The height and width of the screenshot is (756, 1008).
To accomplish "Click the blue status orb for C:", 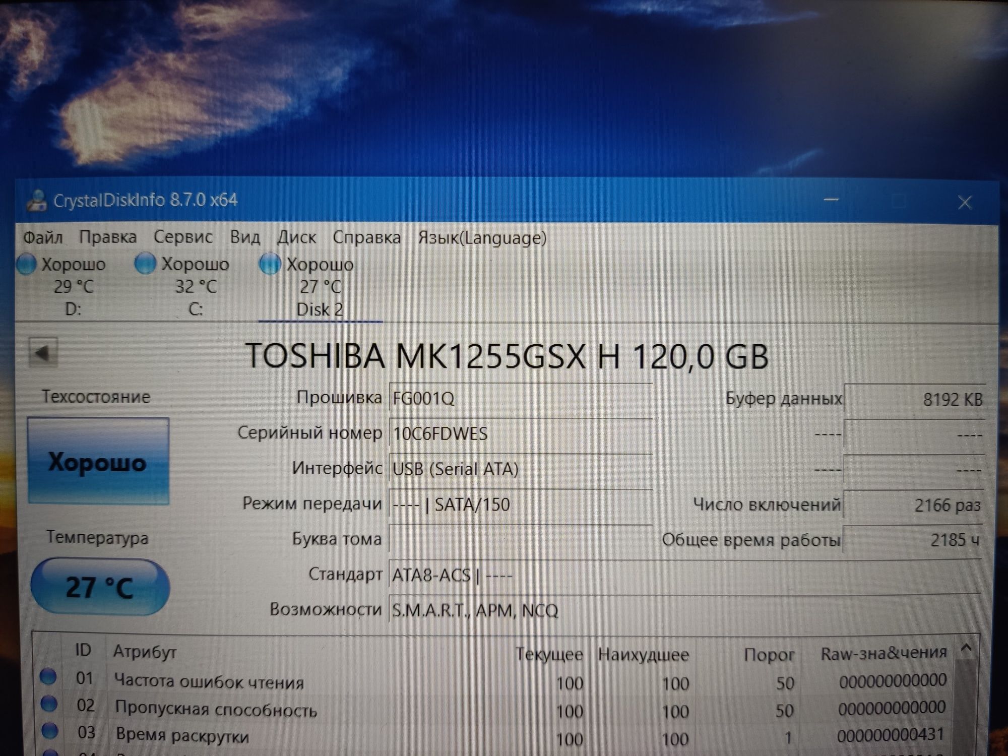I will tap(145, 264).
